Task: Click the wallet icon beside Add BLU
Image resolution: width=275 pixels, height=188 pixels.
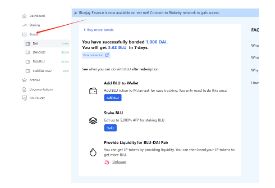Action: 93,91
